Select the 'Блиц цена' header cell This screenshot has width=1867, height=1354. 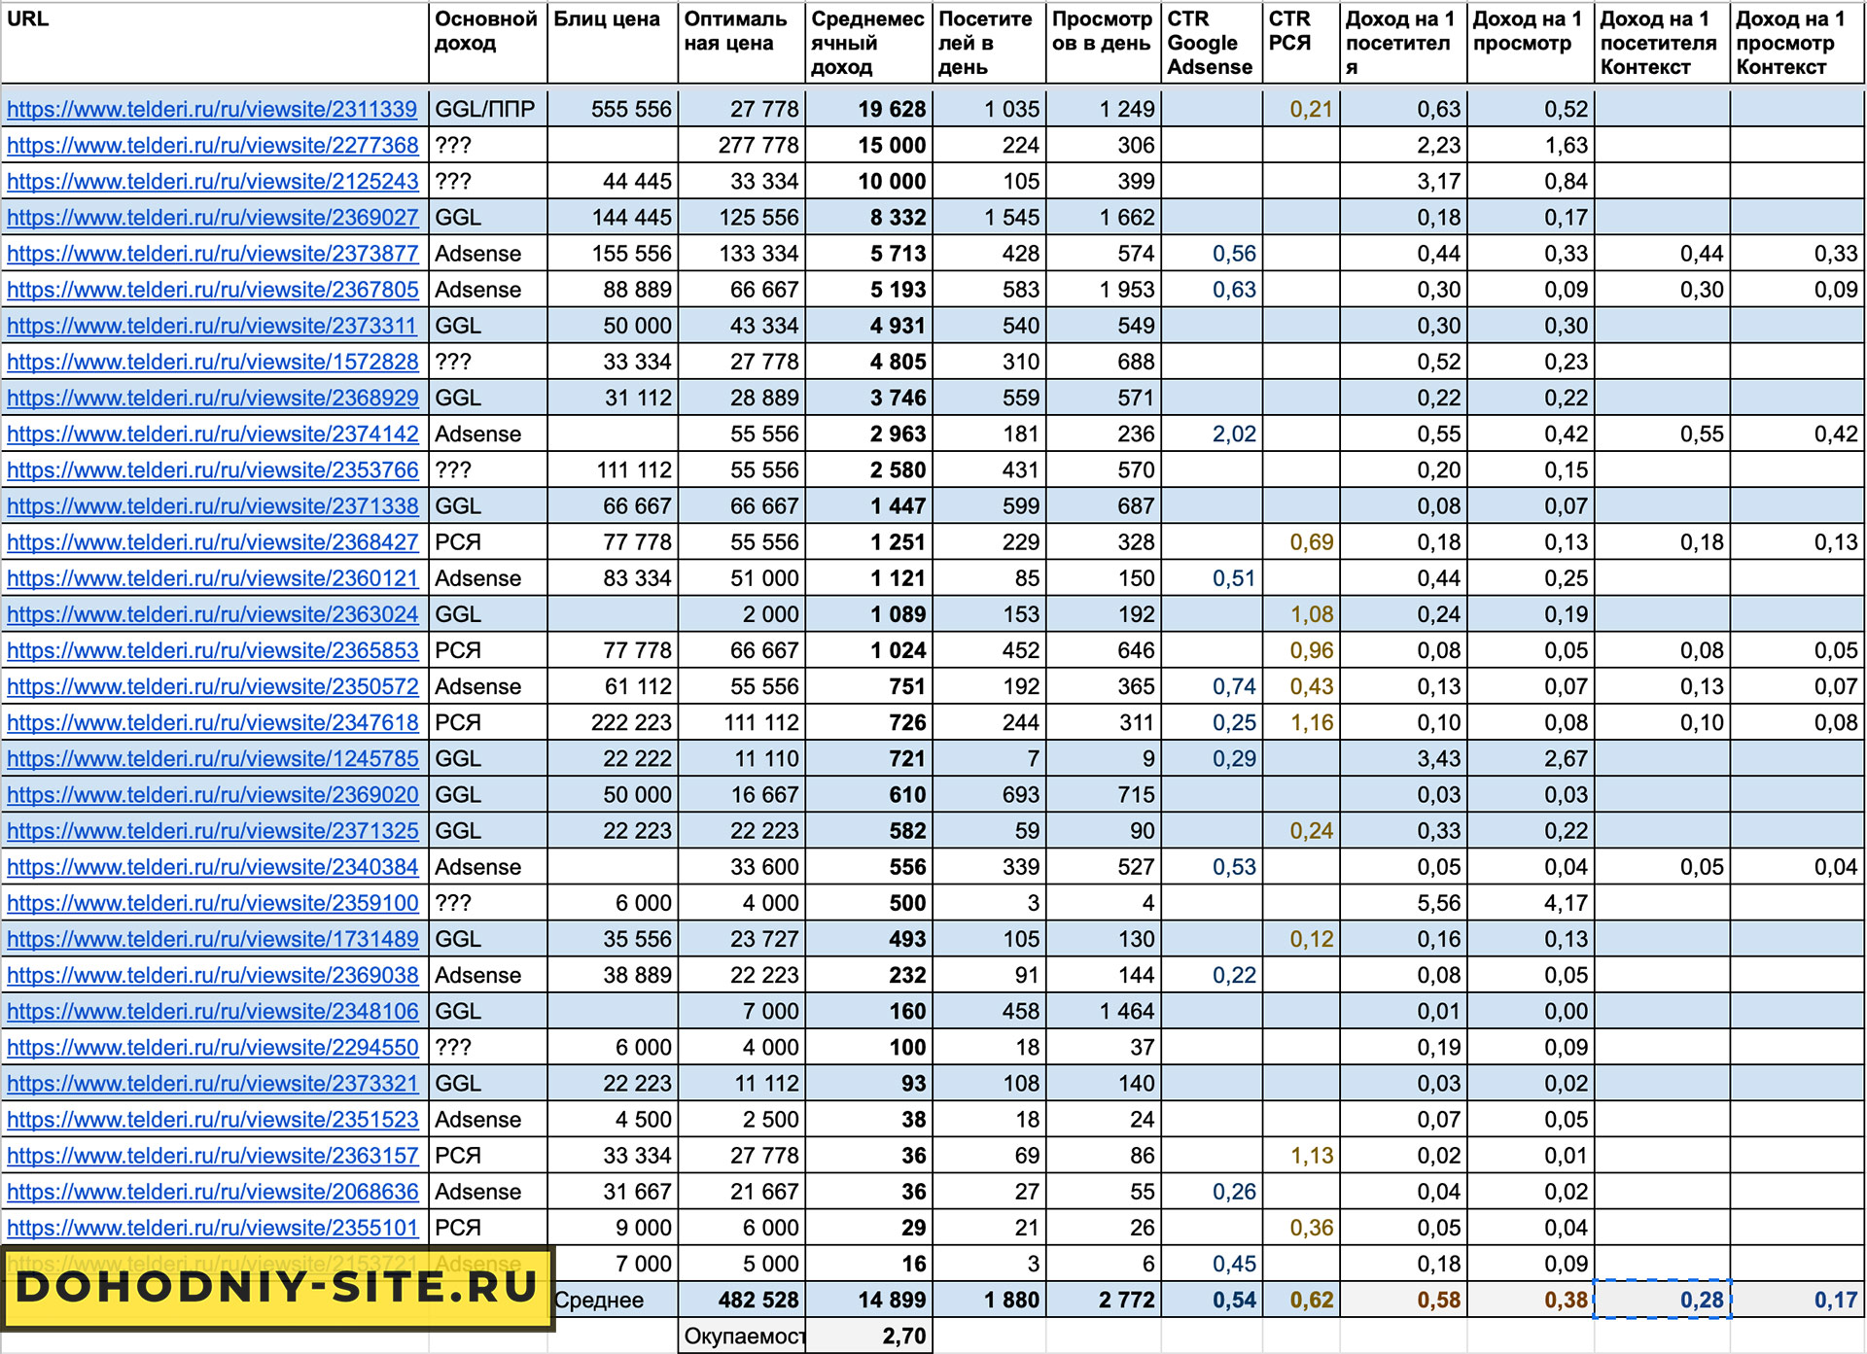point(613,43)
